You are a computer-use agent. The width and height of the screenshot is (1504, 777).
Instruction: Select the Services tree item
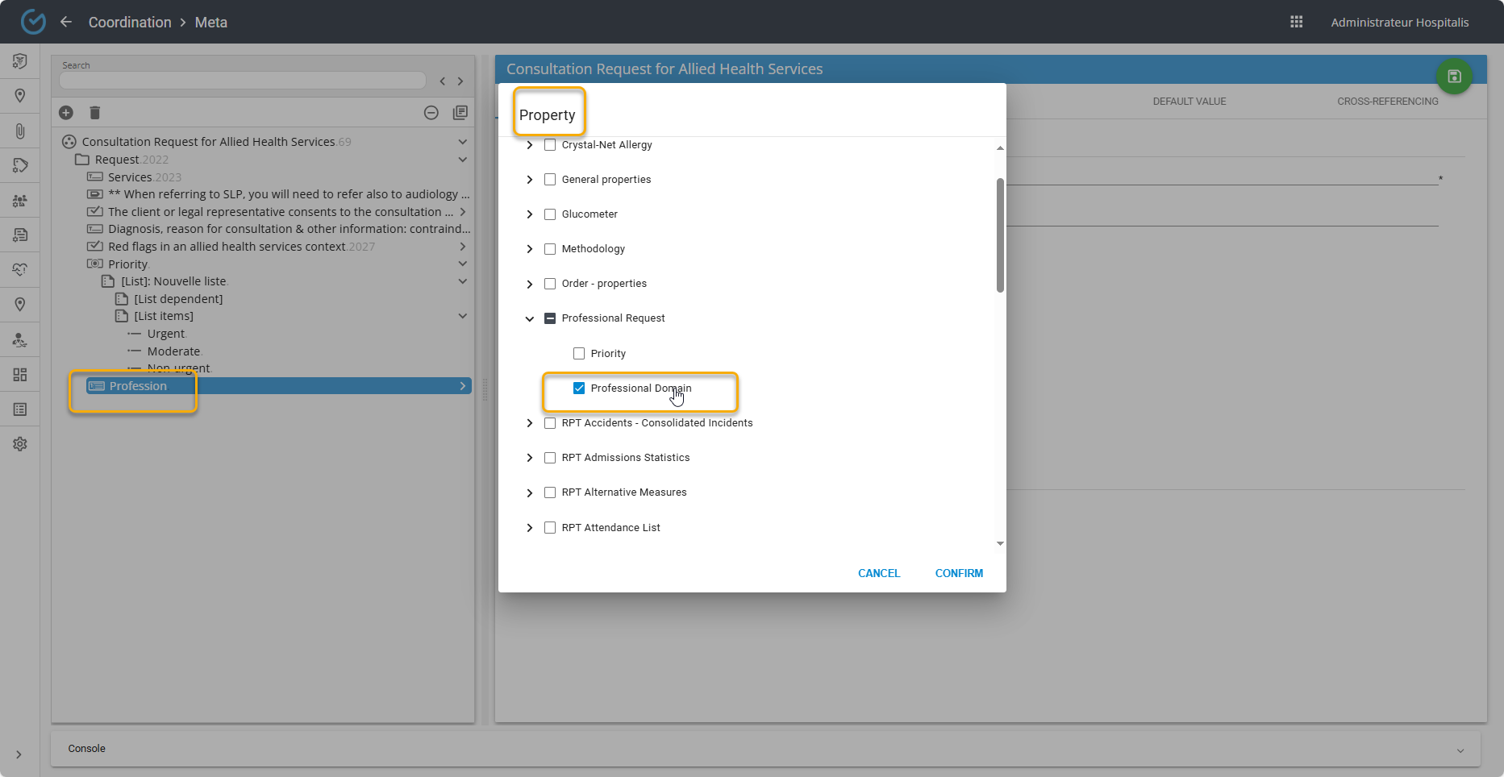click(x=130, y=177)
